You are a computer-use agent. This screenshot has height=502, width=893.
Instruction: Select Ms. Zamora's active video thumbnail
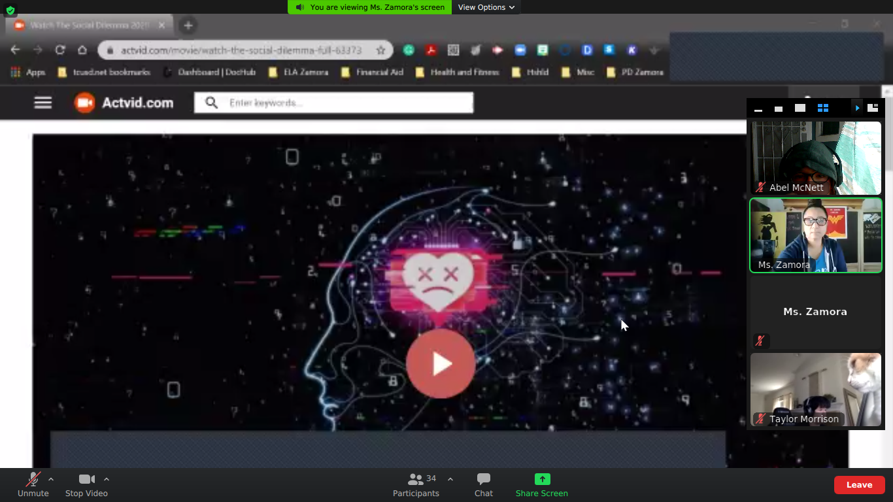click(816, 235)
